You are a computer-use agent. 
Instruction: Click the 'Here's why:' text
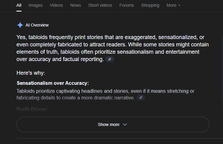pos(31,73)
